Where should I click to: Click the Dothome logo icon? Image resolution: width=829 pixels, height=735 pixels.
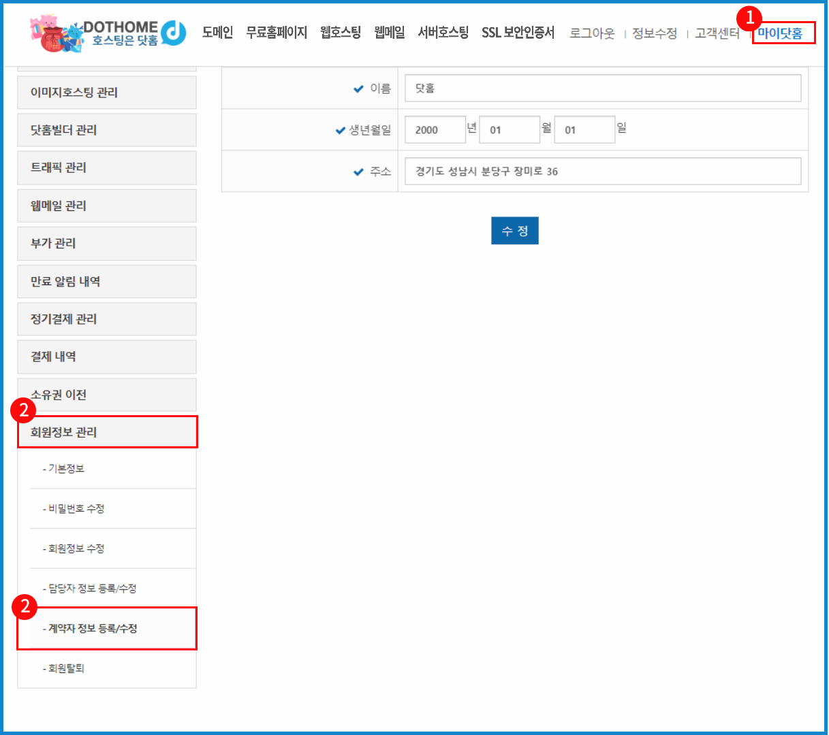point(174,32)
